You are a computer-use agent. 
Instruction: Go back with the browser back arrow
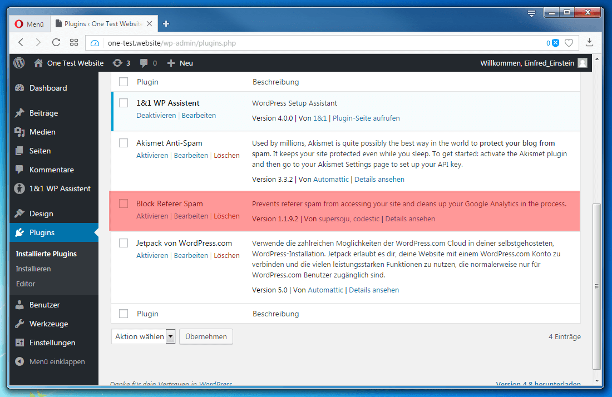click(21, 42)
